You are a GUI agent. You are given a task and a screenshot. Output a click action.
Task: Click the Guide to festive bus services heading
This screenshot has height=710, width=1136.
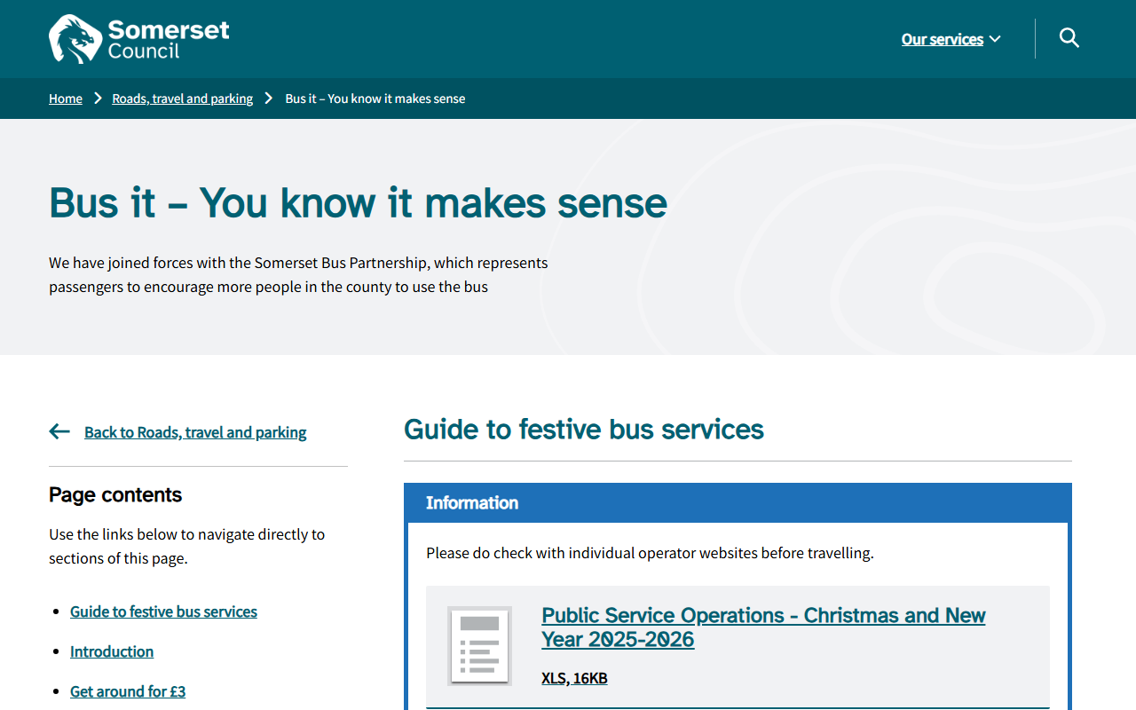click(x=584, y=430)
